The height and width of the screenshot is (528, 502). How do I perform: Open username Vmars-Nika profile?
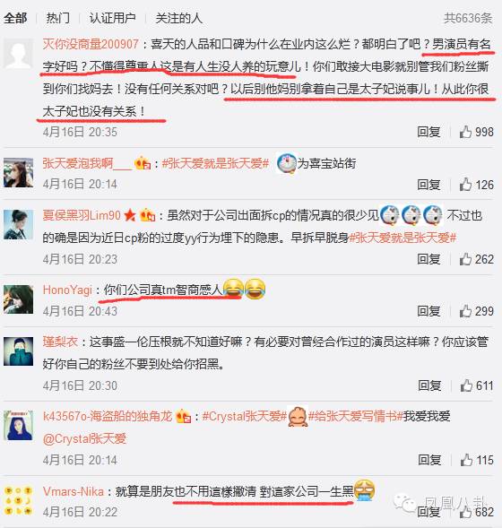74,491
